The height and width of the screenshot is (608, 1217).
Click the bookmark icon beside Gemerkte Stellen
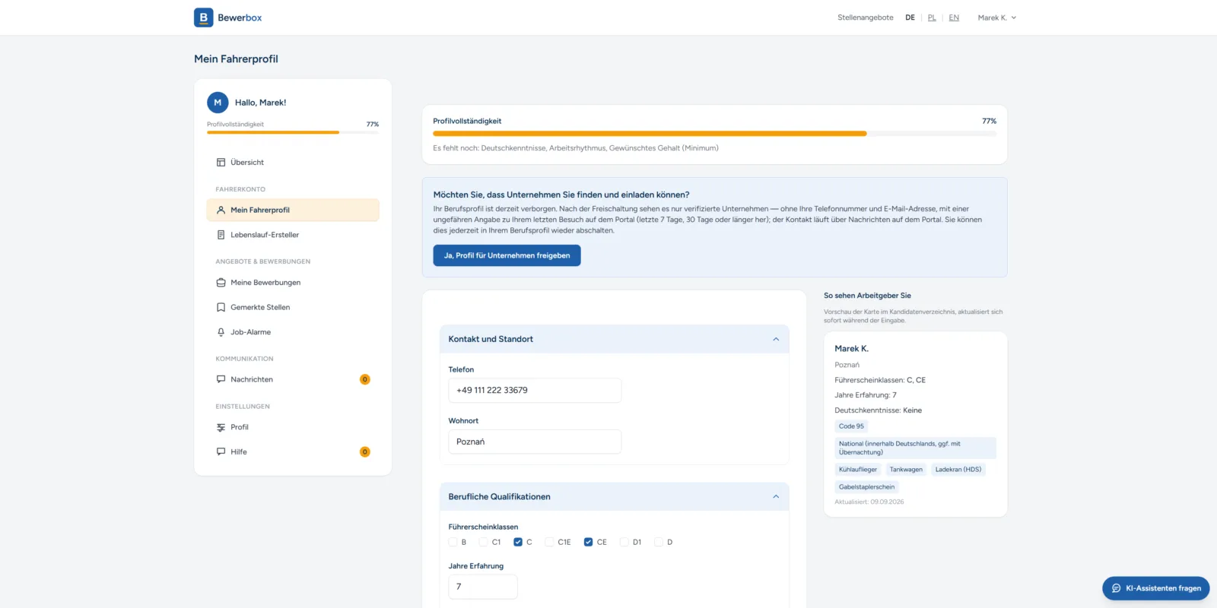coord(221,308)
